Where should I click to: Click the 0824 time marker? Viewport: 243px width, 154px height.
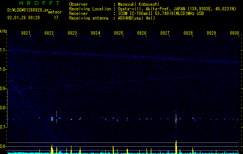95,33
